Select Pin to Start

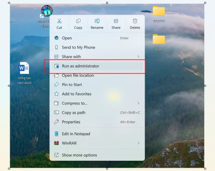(97, 85)
